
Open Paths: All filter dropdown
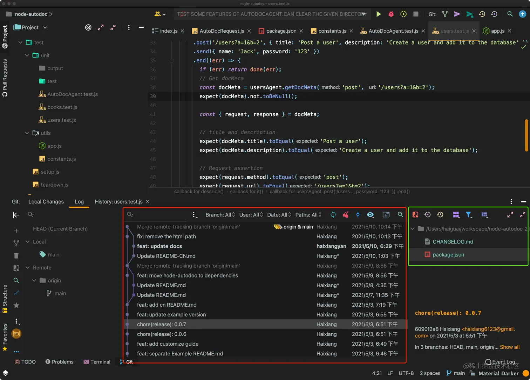(308, 215)
